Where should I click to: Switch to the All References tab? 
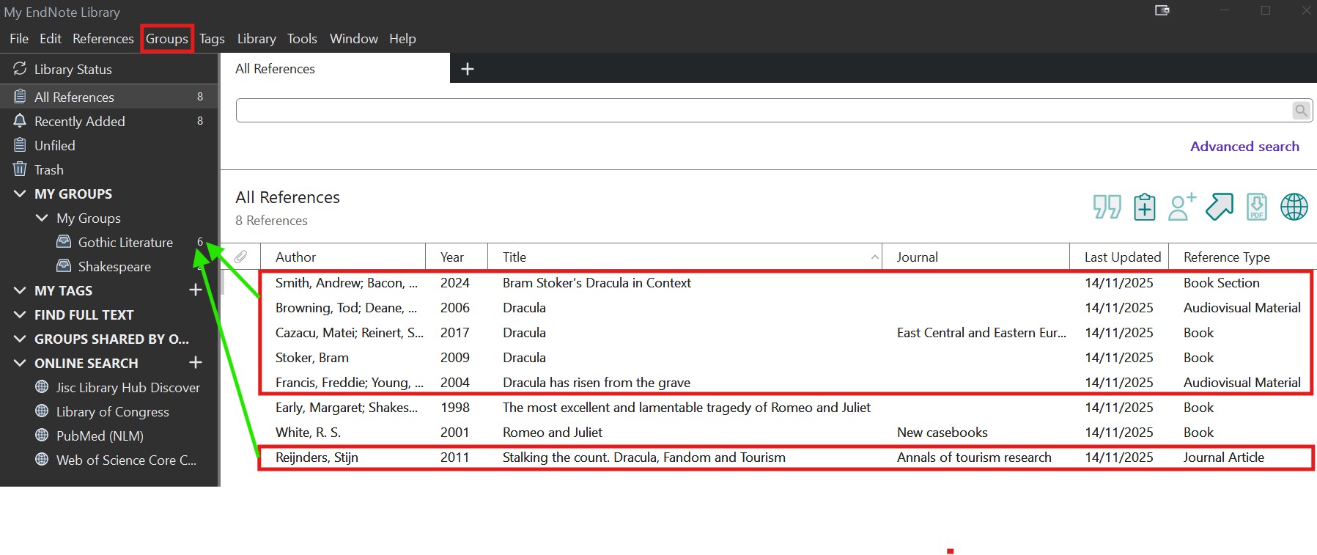pos(335,68)
